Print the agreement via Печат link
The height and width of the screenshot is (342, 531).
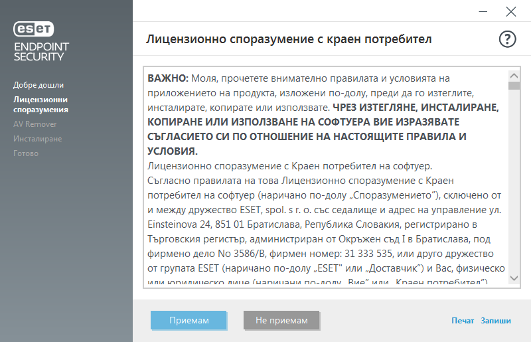463,321
